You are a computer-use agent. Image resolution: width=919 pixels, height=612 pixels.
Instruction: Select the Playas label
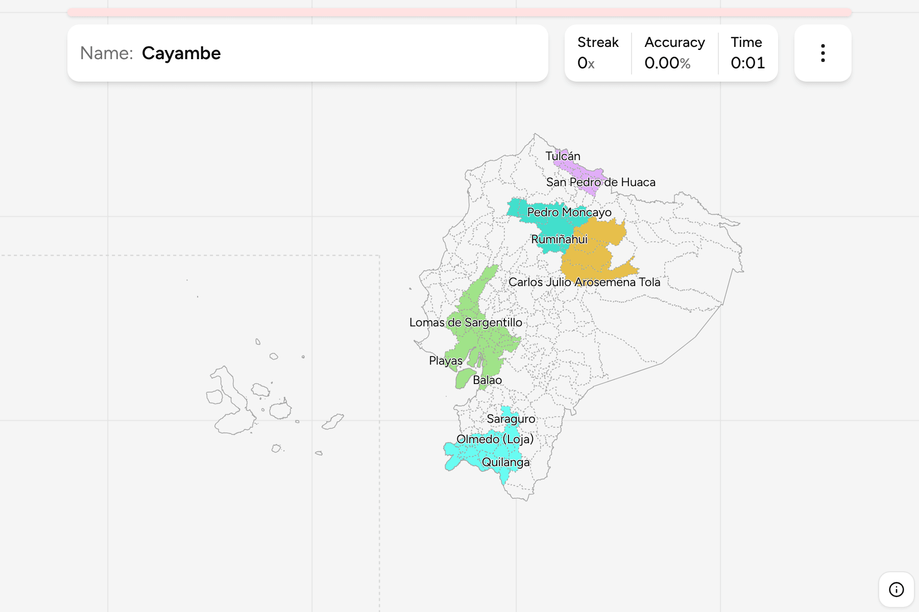(446, 361)
